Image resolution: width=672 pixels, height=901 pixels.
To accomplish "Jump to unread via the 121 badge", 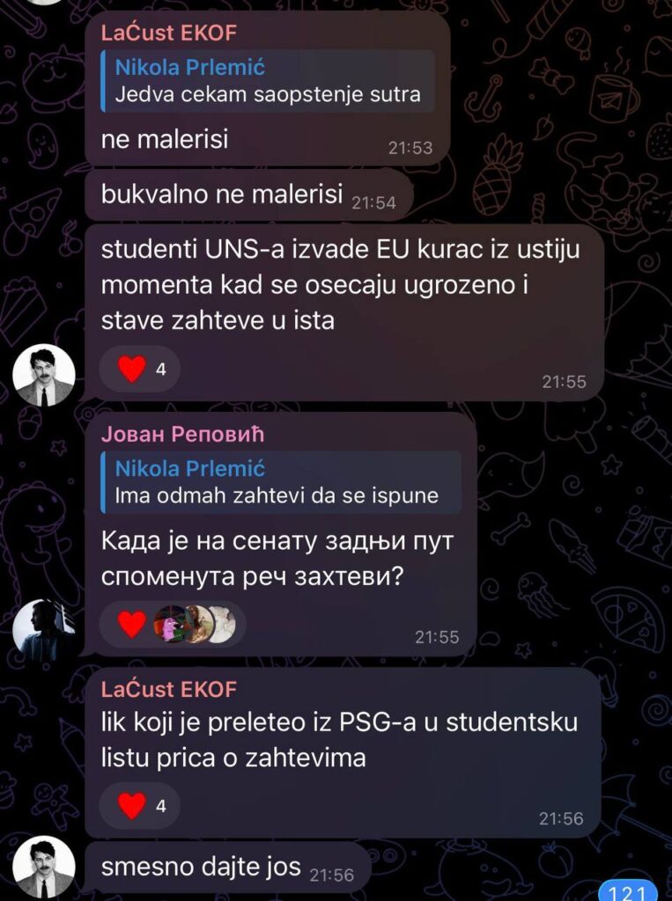I will (633, 891).
